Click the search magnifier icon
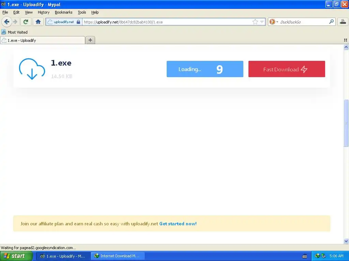This screenshot has width=349, height=261. point(331,22)
